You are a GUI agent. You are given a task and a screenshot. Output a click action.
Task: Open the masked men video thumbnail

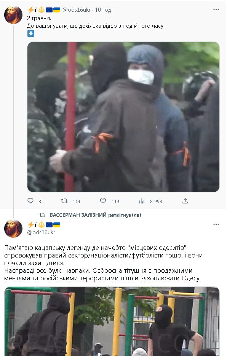(123, 117)
